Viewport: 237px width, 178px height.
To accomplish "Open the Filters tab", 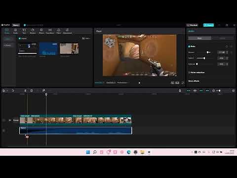I will (59, 31).
